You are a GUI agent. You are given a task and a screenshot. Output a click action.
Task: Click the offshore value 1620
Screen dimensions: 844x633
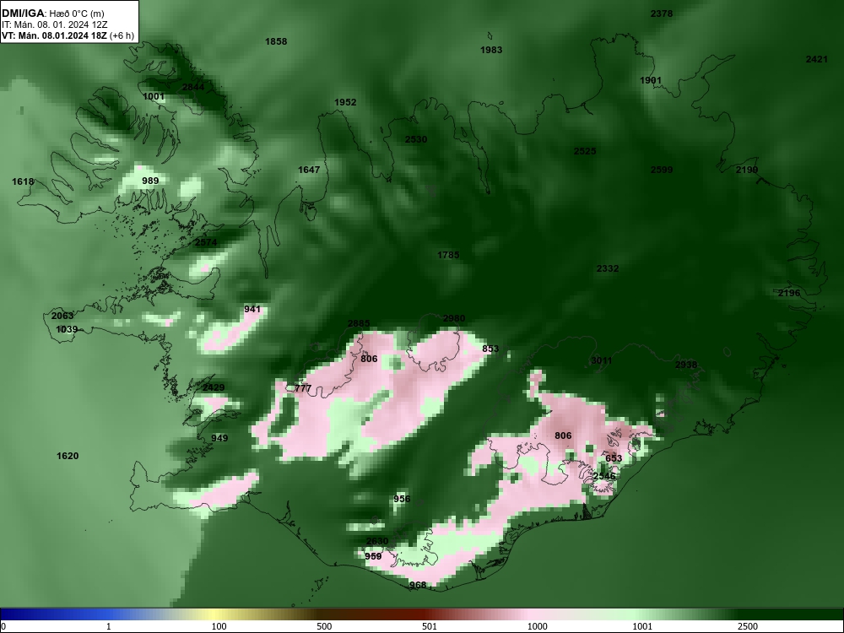[68, 457]
